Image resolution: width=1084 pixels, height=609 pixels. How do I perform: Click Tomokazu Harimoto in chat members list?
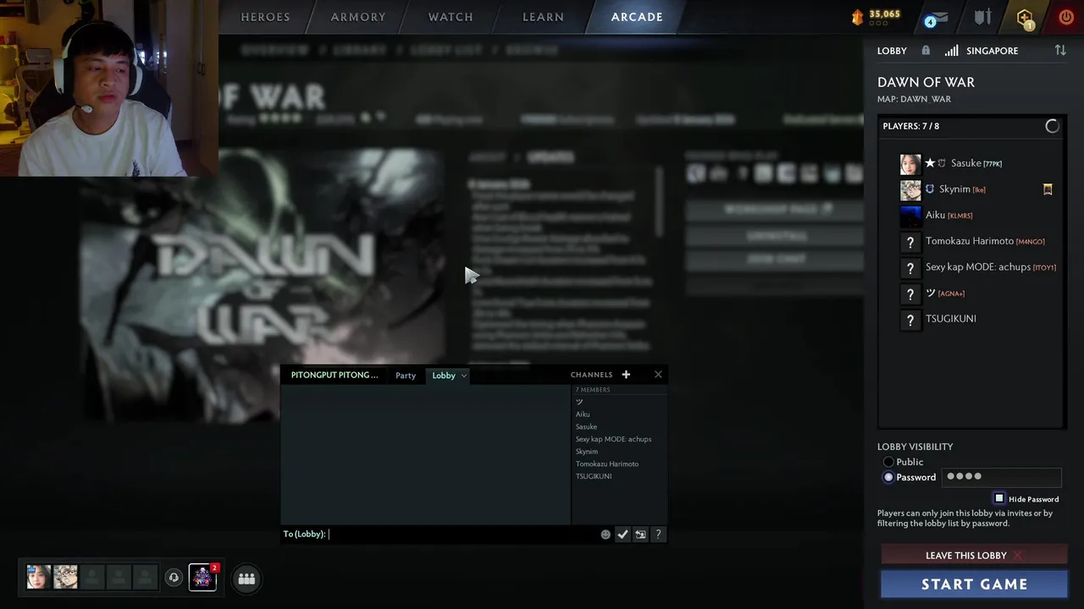pyautogui.click(x=607, y=464)
